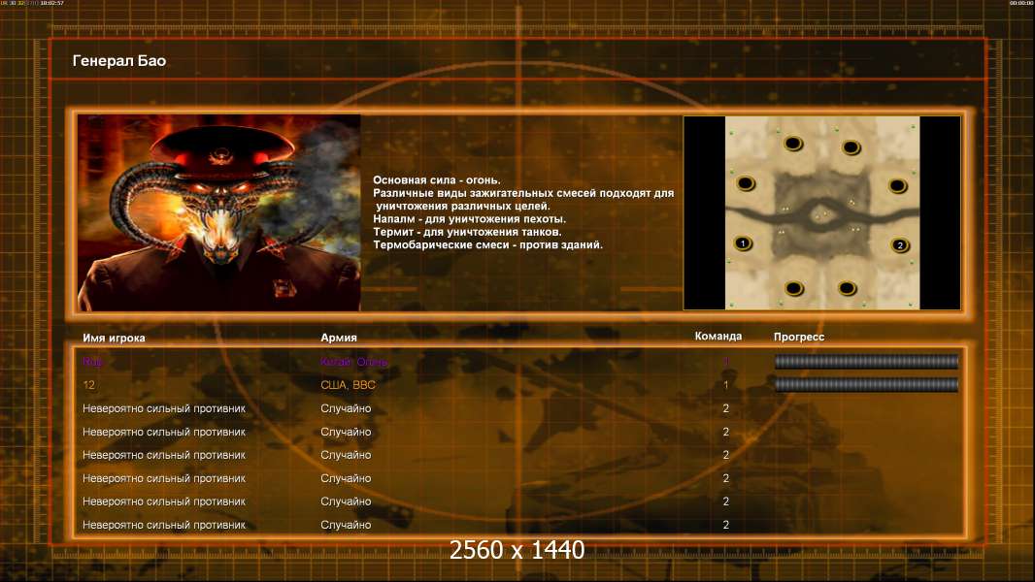Screen dimensions: 1035x582
Task: Select the "Китай, Огонь" army entry
Action: point(353,362)
